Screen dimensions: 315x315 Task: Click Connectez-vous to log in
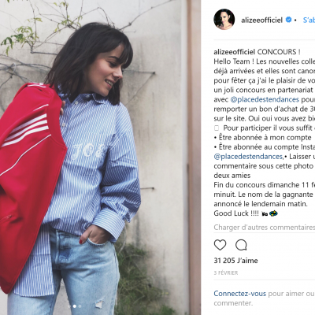[239, 294]
